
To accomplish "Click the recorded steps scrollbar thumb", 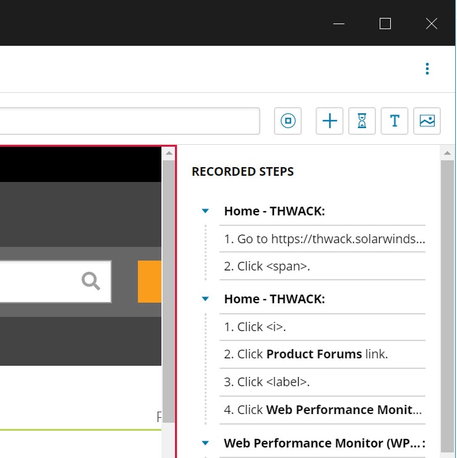I will [x=447, y=306].
